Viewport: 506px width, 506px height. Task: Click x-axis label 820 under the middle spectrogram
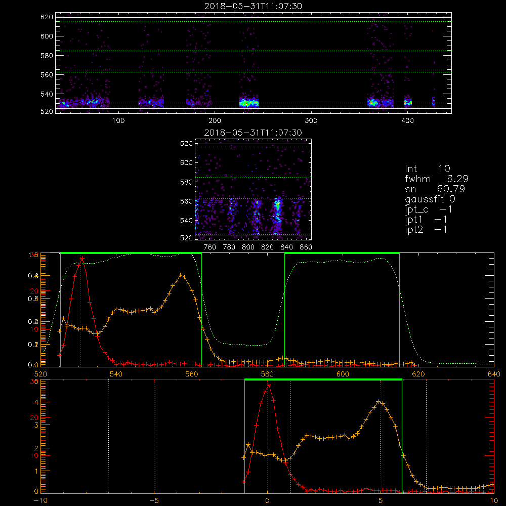[268, 247]
